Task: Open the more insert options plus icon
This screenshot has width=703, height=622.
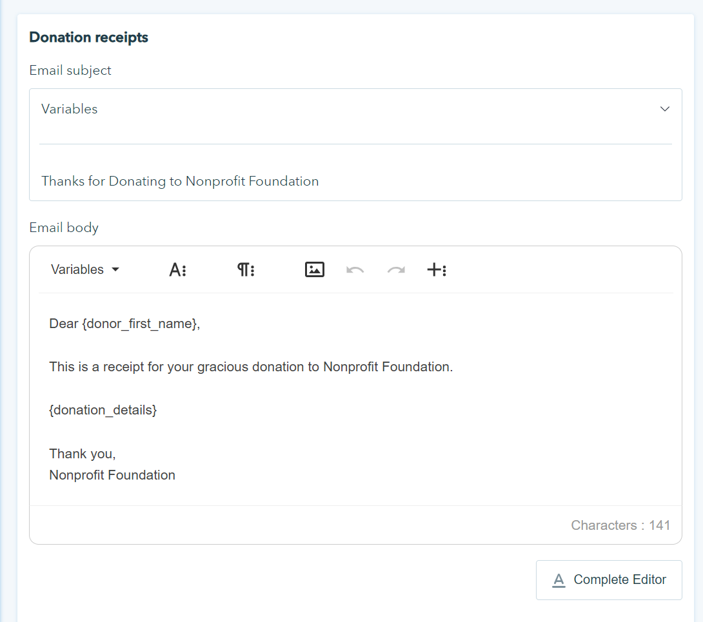Action: [437, 269]
